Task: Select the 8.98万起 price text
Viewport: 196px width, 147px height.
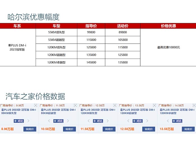Action: click(7, 129)
